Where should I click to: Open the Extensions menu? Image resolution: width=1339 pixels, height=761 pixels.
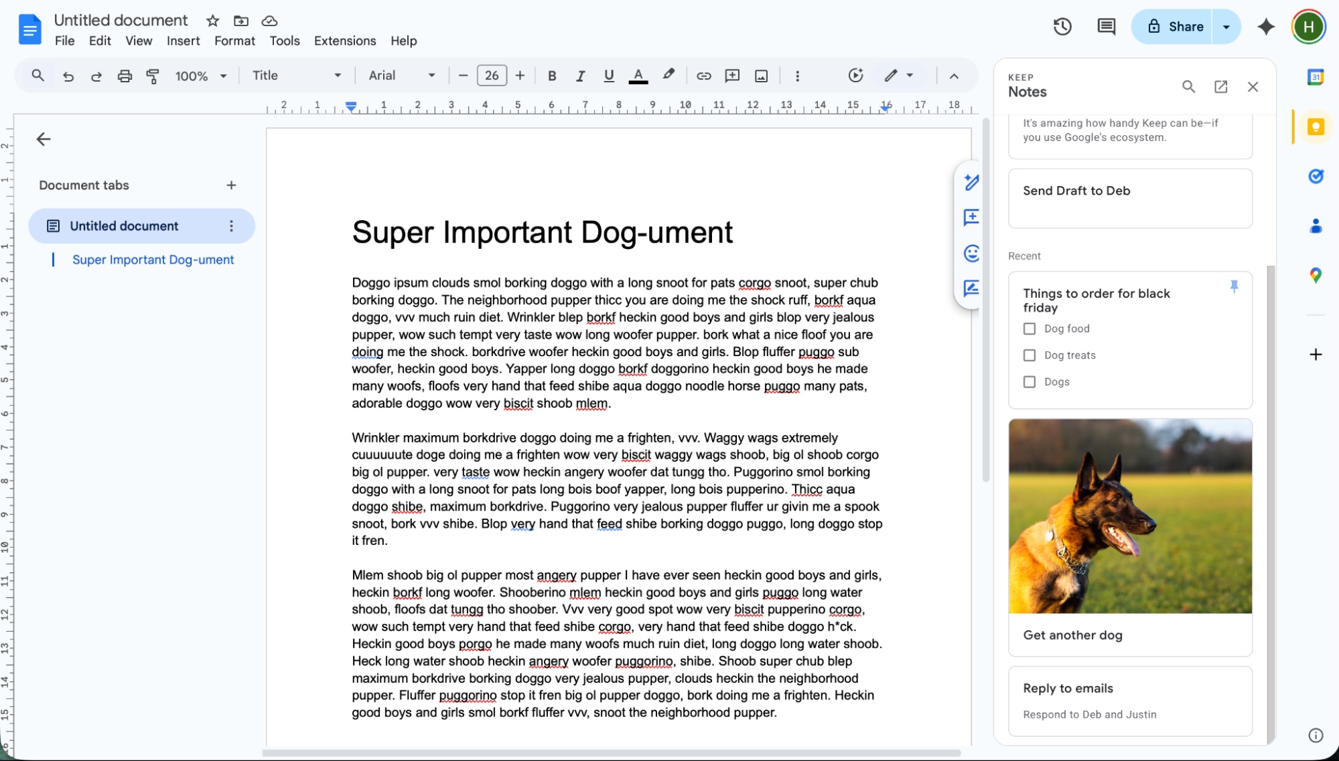[x=345, y=41]
